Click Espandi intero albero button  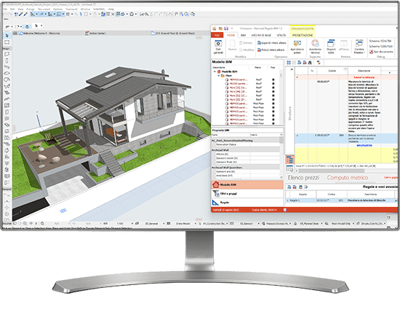coord(272,43)
